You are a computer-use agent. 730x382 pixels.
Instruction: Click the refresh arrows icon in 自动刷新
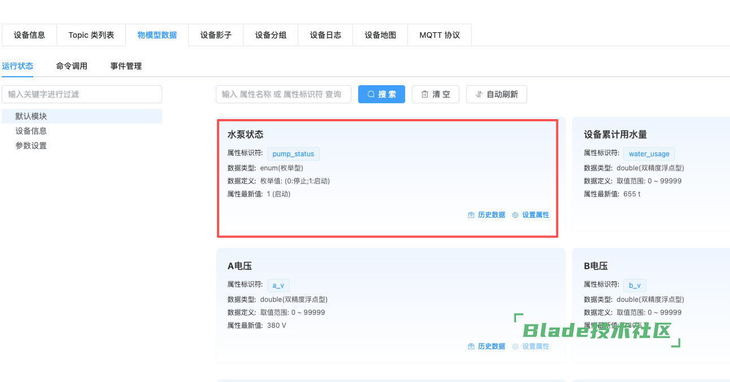(479, 94)
